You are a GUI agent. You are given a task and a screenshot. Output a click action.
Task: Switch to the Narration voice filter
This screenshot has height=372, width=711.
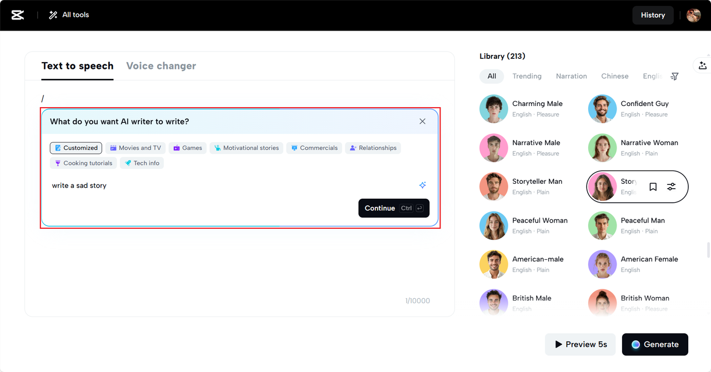pos(571,76)
